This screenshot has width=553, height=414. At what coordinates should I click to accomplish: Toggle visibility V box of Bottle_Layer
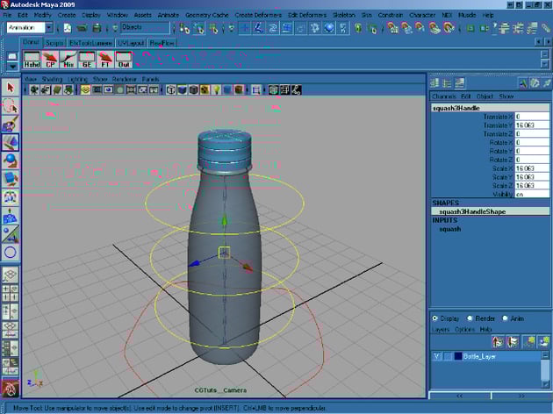437,356
